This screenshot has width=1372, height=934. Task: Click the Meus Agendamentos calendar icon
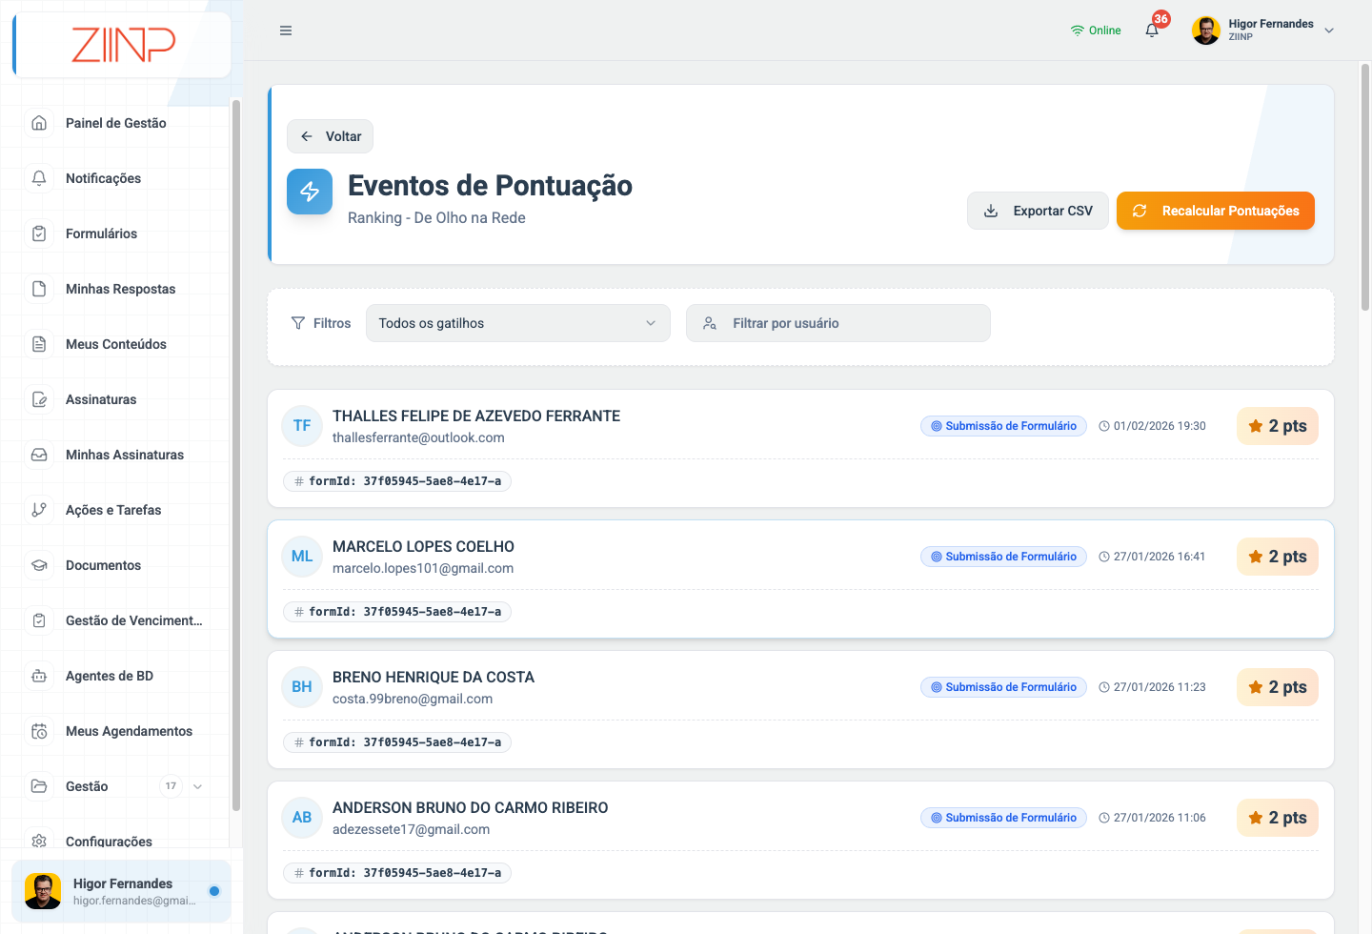[39, 731]
